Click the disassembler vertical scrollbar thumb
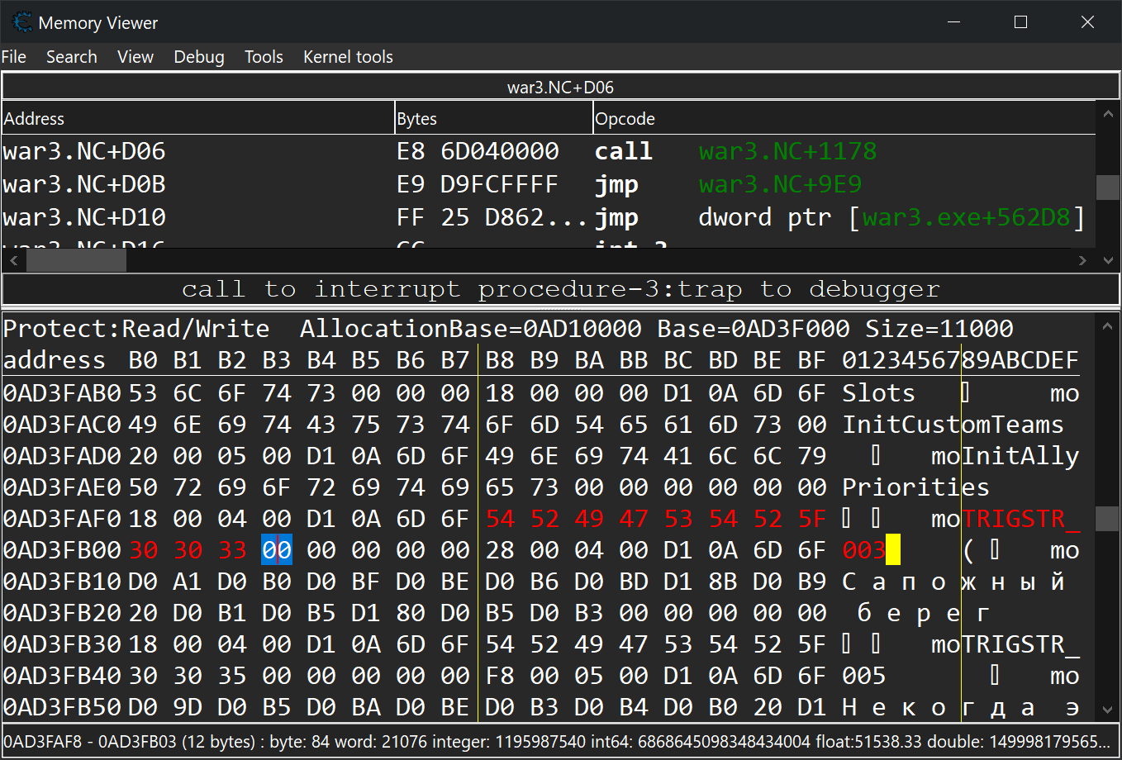Viewport: 1122px width, 760px height. coord(1108,188)
